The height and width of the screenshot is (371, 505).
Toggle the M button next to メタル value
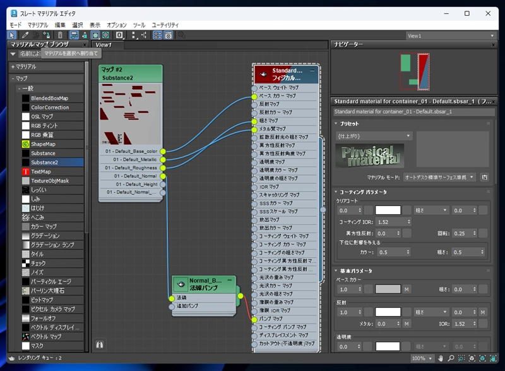[x=407, y=323]
